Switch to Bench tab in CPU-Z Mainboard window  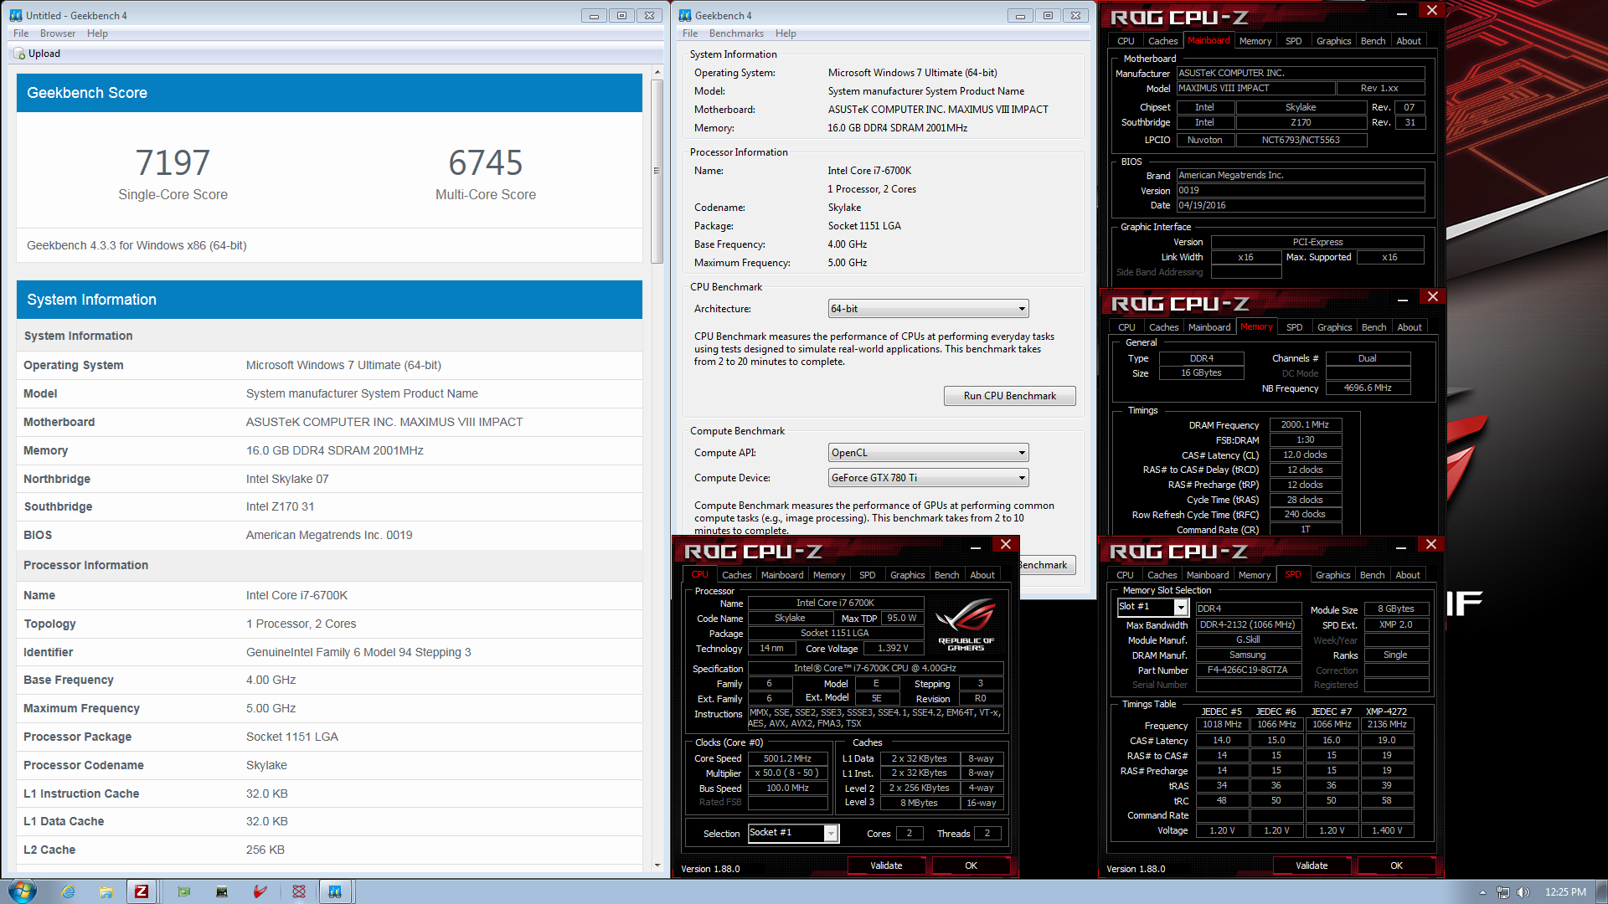tap(1373, 41)
